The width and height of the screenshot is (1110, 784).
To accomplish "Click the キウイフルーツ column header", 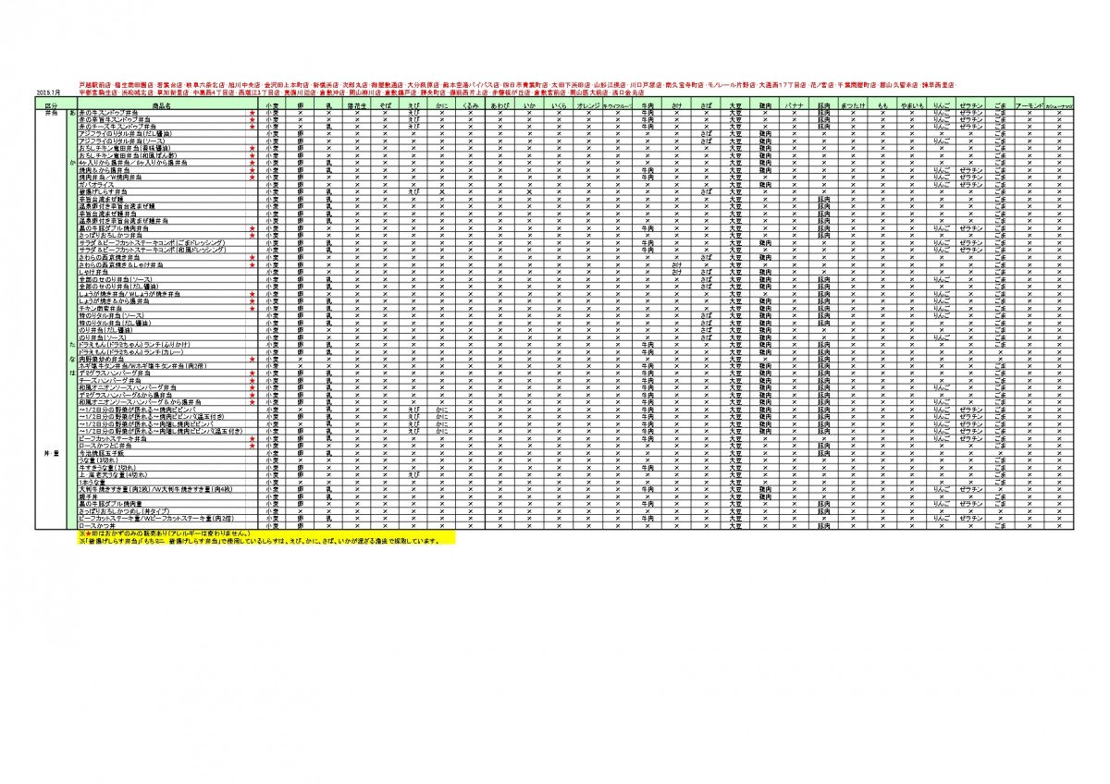I will point(618,106).
